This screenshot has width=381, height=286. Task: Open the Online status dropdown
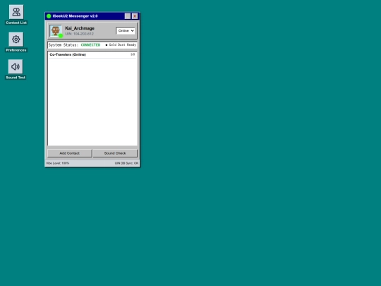[126, 30]
